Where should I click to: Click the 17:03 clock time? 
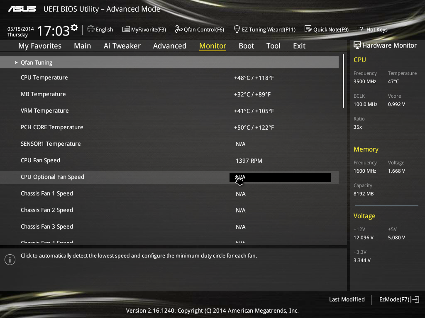[53, 31]
